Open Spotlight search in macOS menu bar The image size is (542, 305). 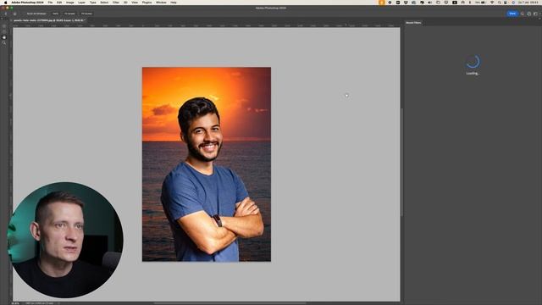coord(500,3)
